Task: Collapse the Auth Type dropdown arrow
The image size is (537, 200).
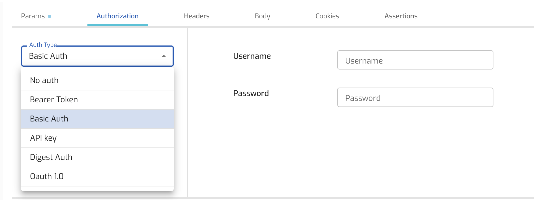Action: (164, 56)
